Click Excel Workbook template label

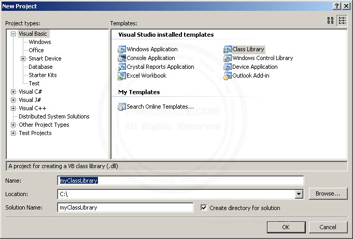click(x=147, y=76)
